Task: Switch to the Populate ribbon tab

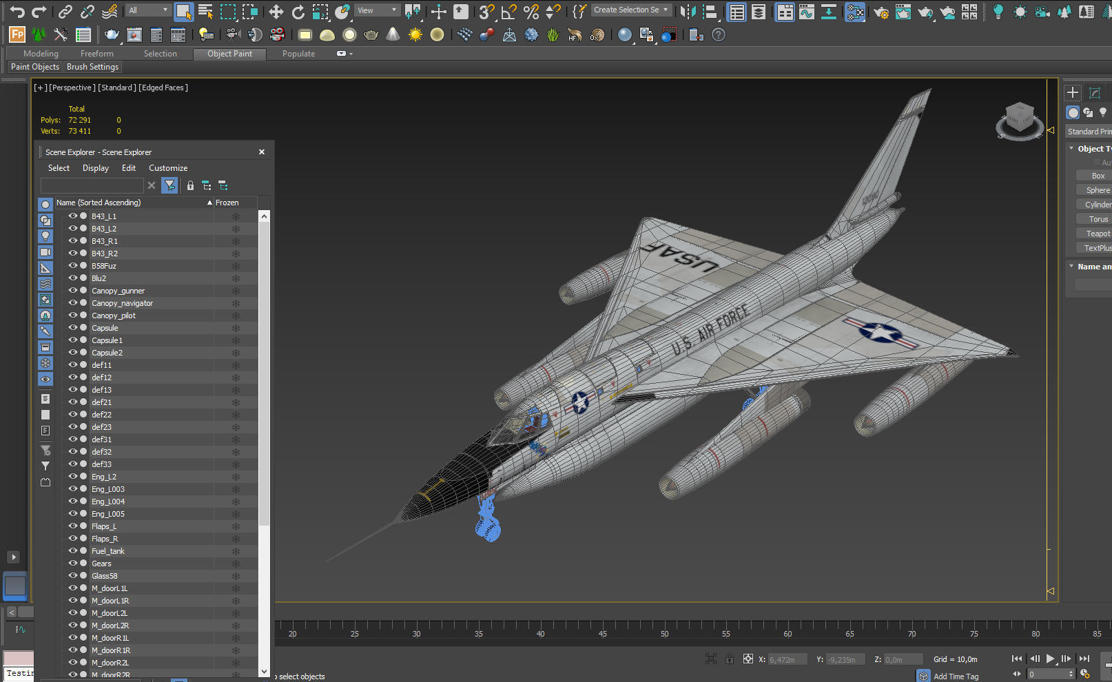Action: pyautogui.click(x=298, y=54)
